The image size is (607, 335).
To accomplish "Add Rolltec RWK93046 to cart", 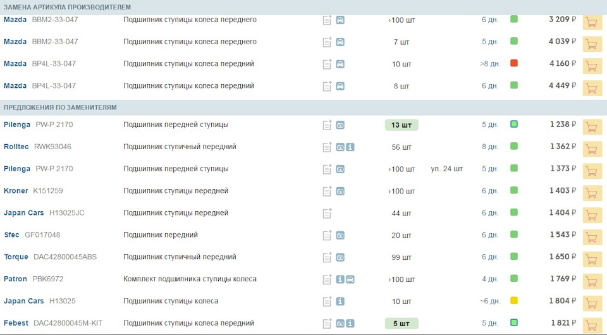I will pyautogui.click(x=592, y=150).
